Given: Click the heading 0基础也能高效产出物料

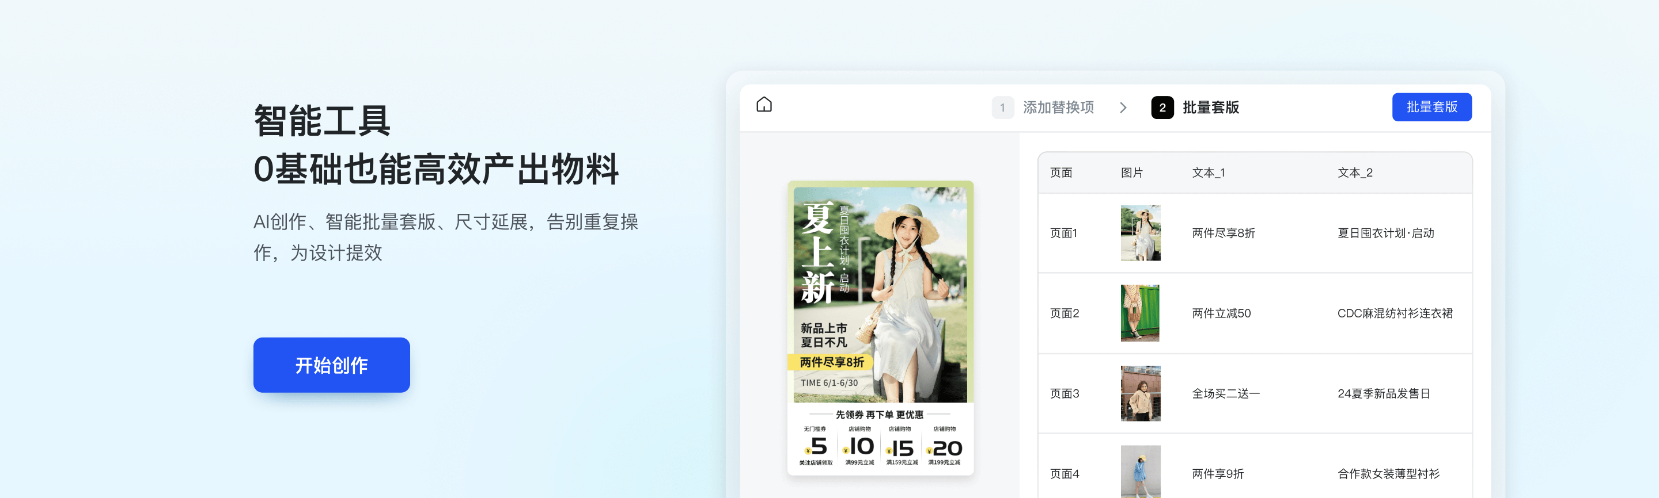Looking at the screenshot, I should tap(436, 170).
